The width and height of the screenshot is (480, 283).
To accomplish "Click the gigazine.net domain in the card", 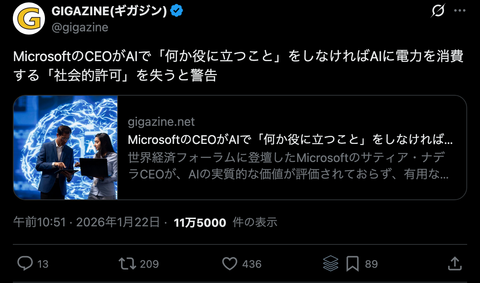I will (x=161, y=122).
